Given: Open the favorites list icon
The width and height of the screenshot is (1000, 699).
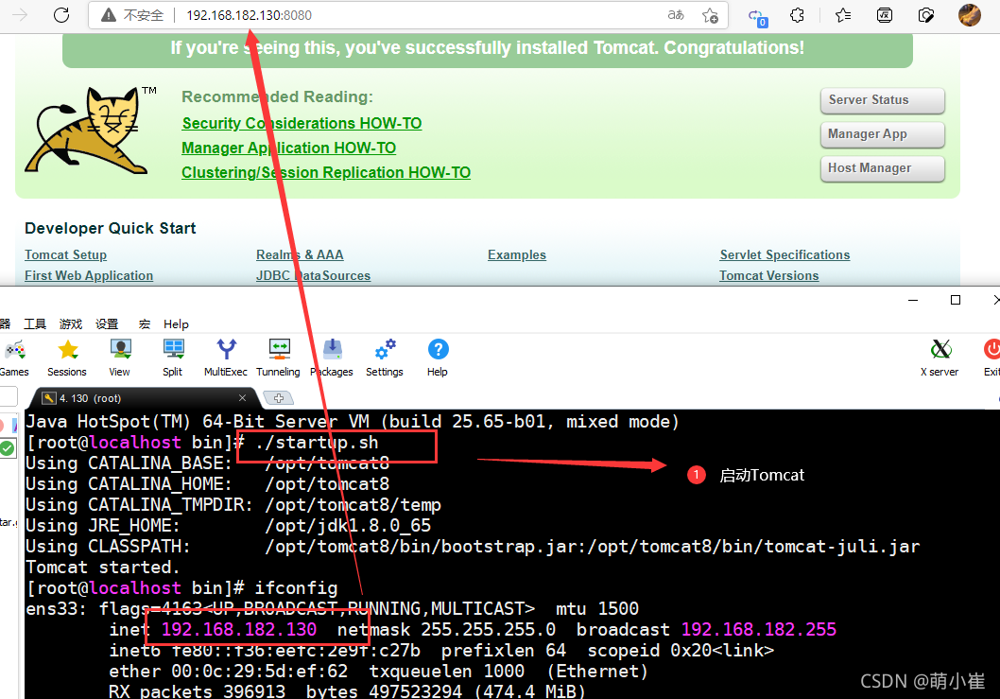Looking at the screenshot, I should point(843,15).
